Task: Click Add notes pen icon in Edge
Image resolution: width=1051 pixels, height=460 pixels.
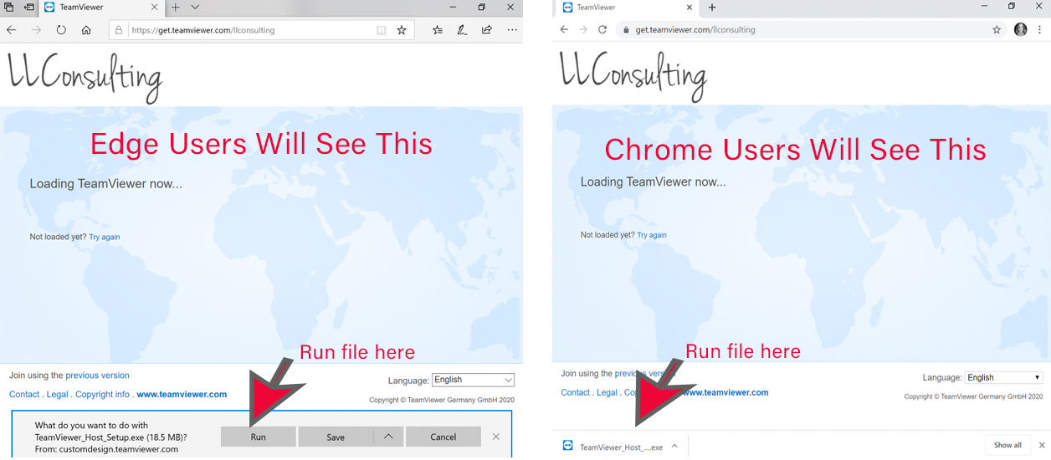Action: [x=462, y=30]
